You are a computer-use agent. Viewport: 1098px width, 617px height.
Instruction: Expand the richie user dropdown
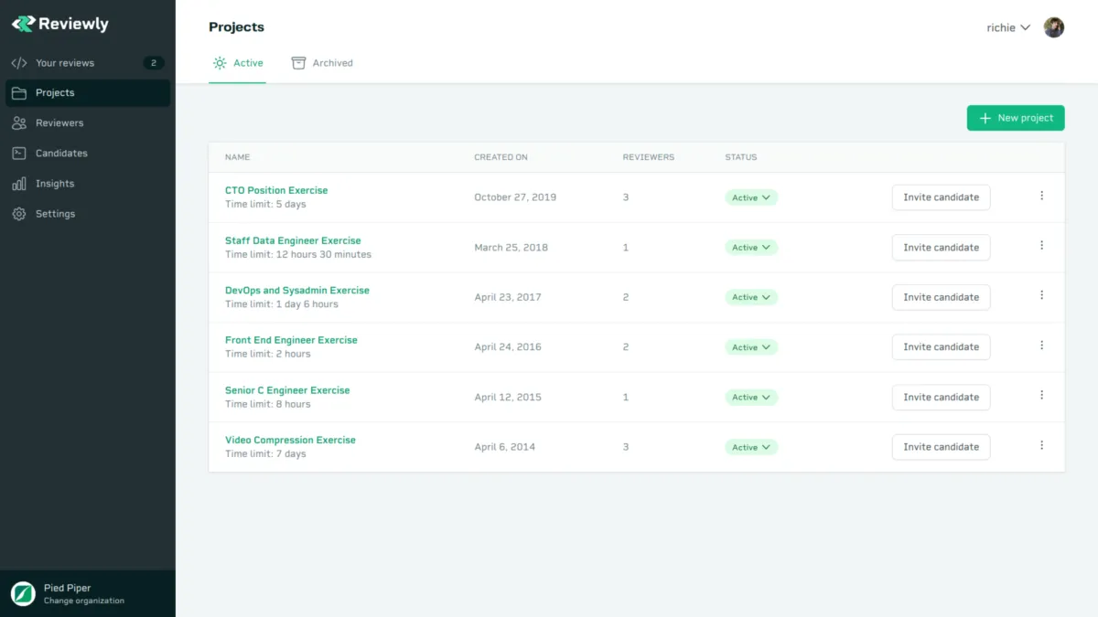[x=1008, y=27]
